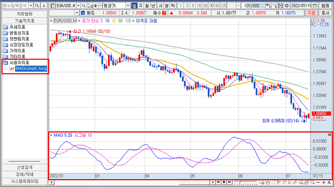The height and width of the screenshot is (187, 334).
Task: Select the weekly (주) period toggle
Action: tap(140, 6)
